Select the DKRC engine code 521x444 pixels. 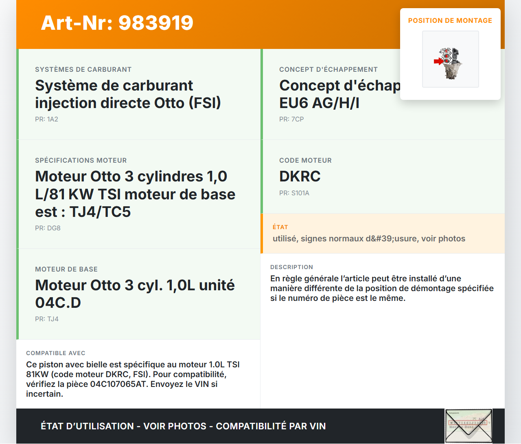click(x=300, y=177)
